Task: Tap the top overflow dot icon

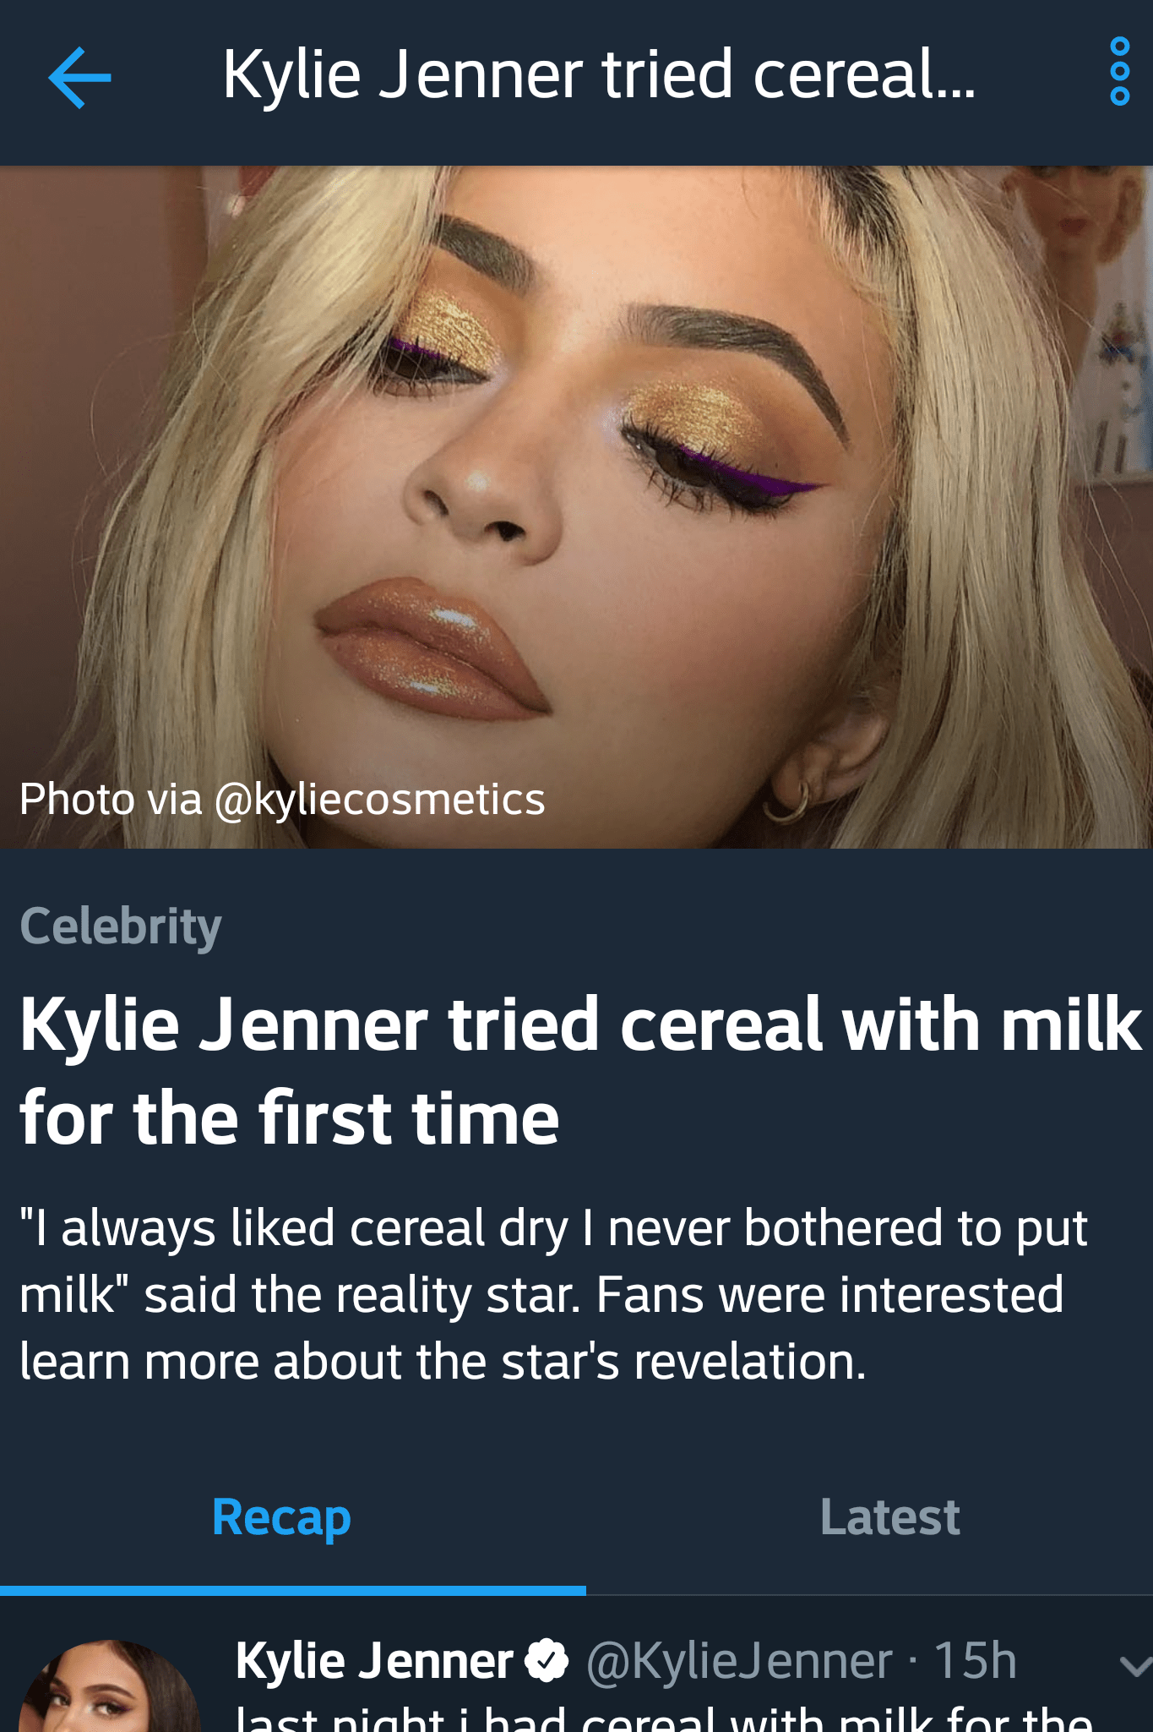Action: pos(1118,44)
